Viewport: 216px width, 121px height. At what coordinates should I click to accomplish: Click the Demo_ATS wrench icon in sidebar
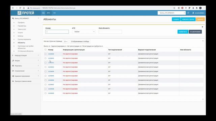[x=13, y=18]
